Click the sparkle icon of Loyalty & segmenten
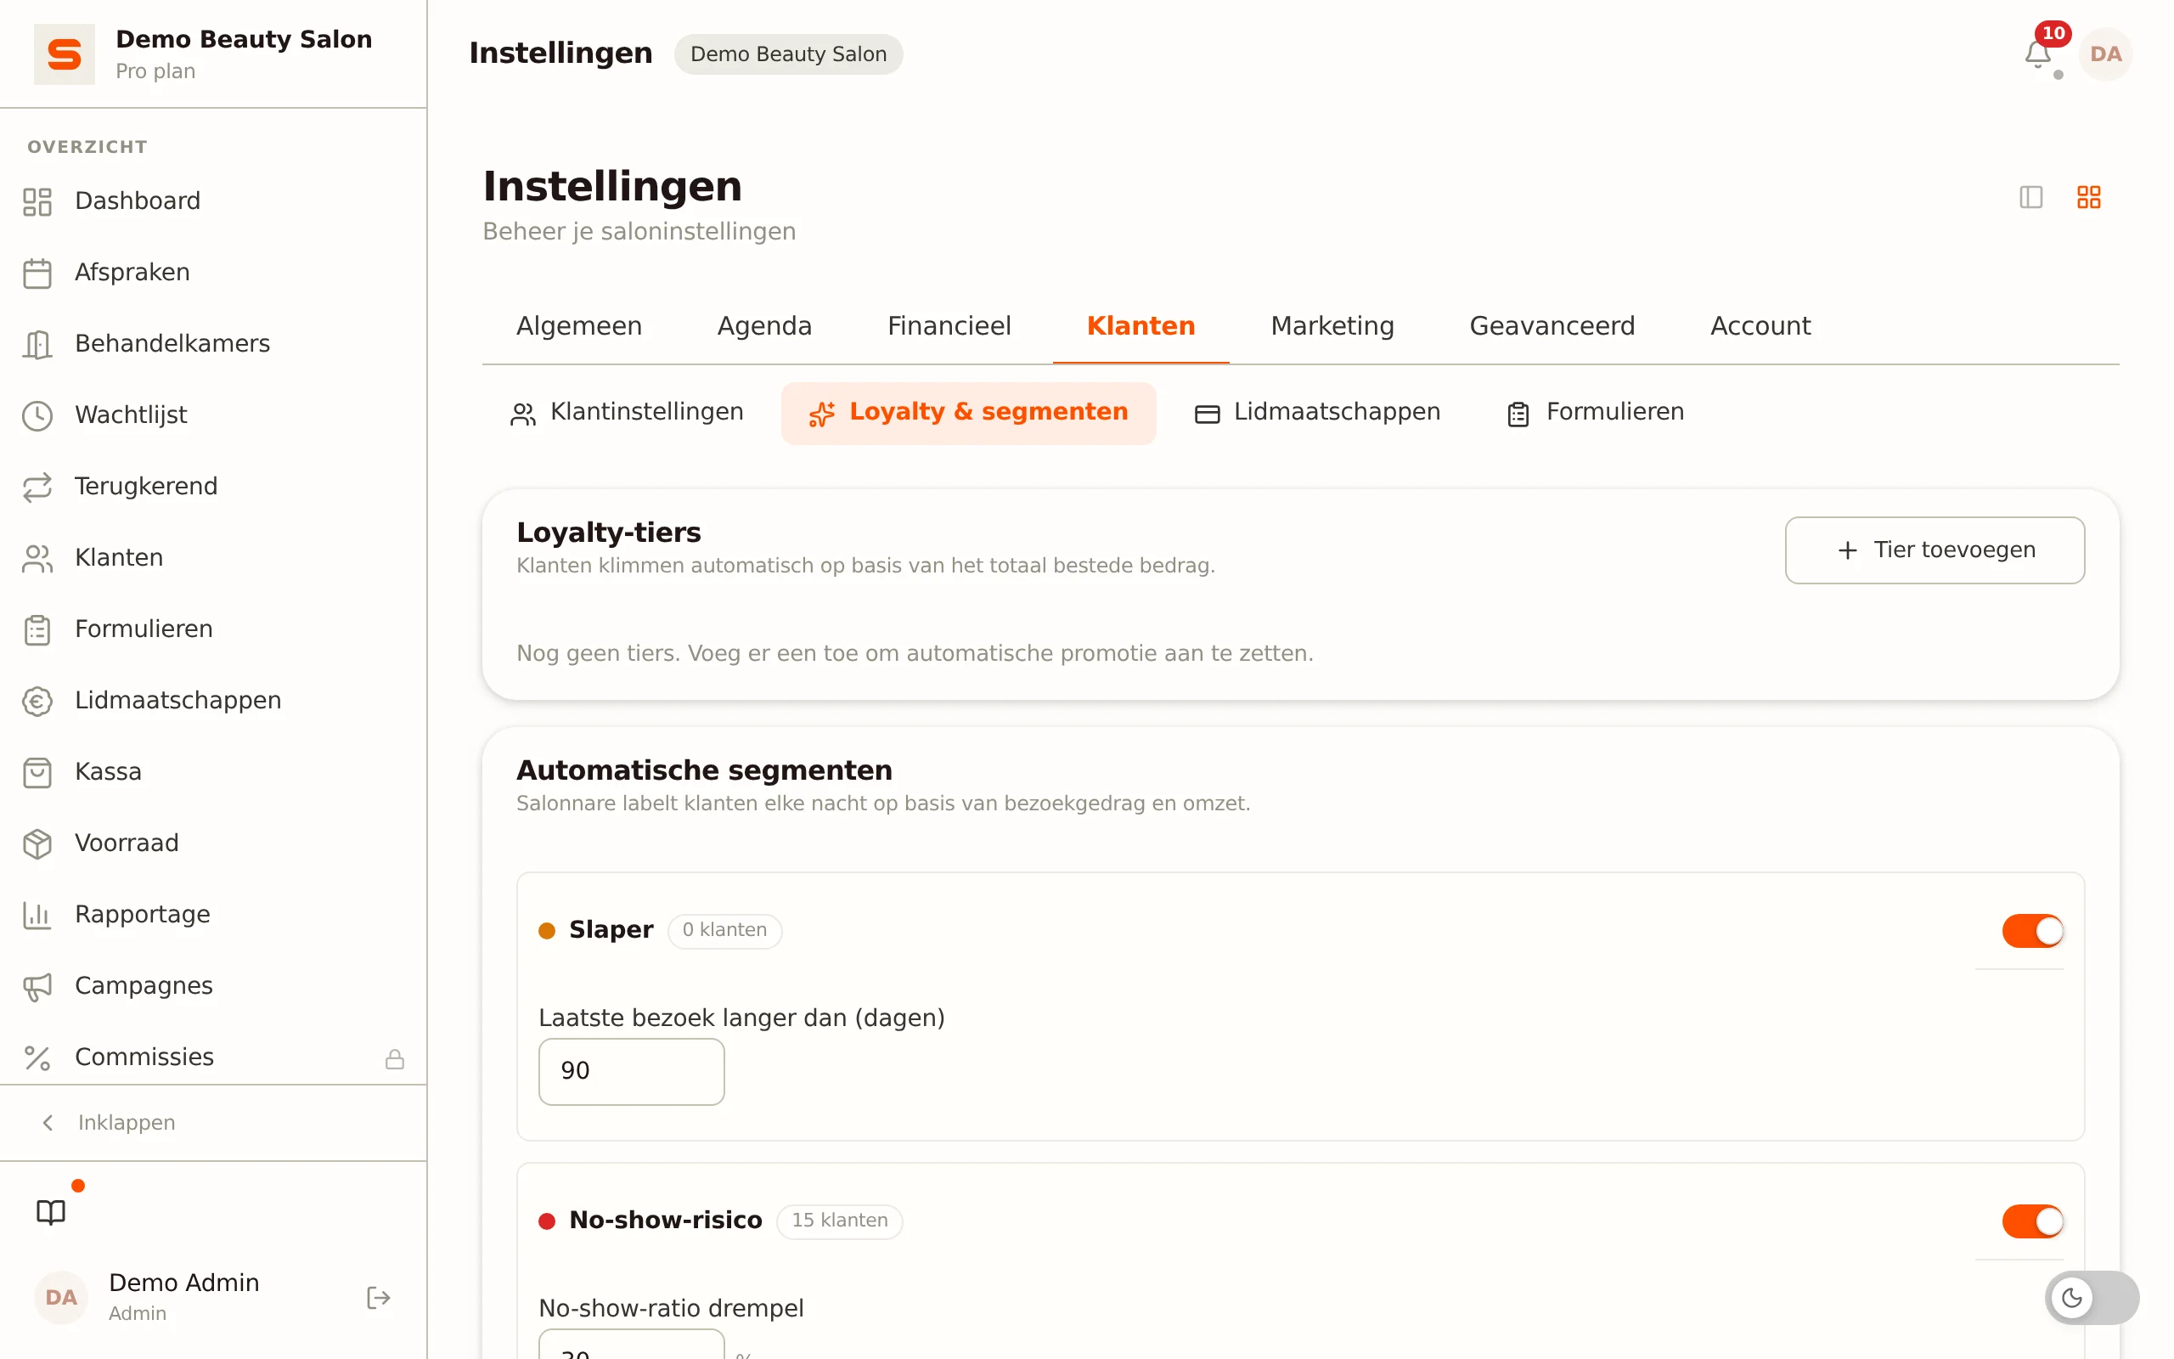 click(821, 414)
